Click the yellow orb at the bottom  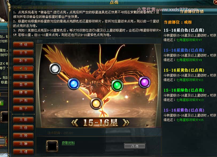pyautogui.click(x=96, y=103)
